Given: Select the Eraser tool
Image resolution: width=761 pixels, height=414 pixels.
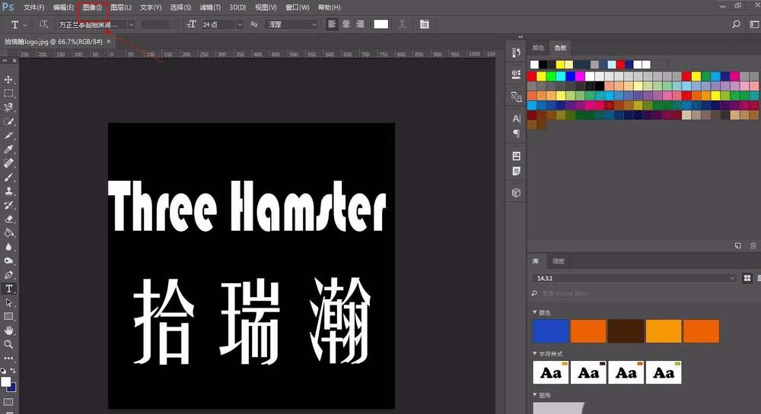Looking at the screenshot, I should pos(8,219).
